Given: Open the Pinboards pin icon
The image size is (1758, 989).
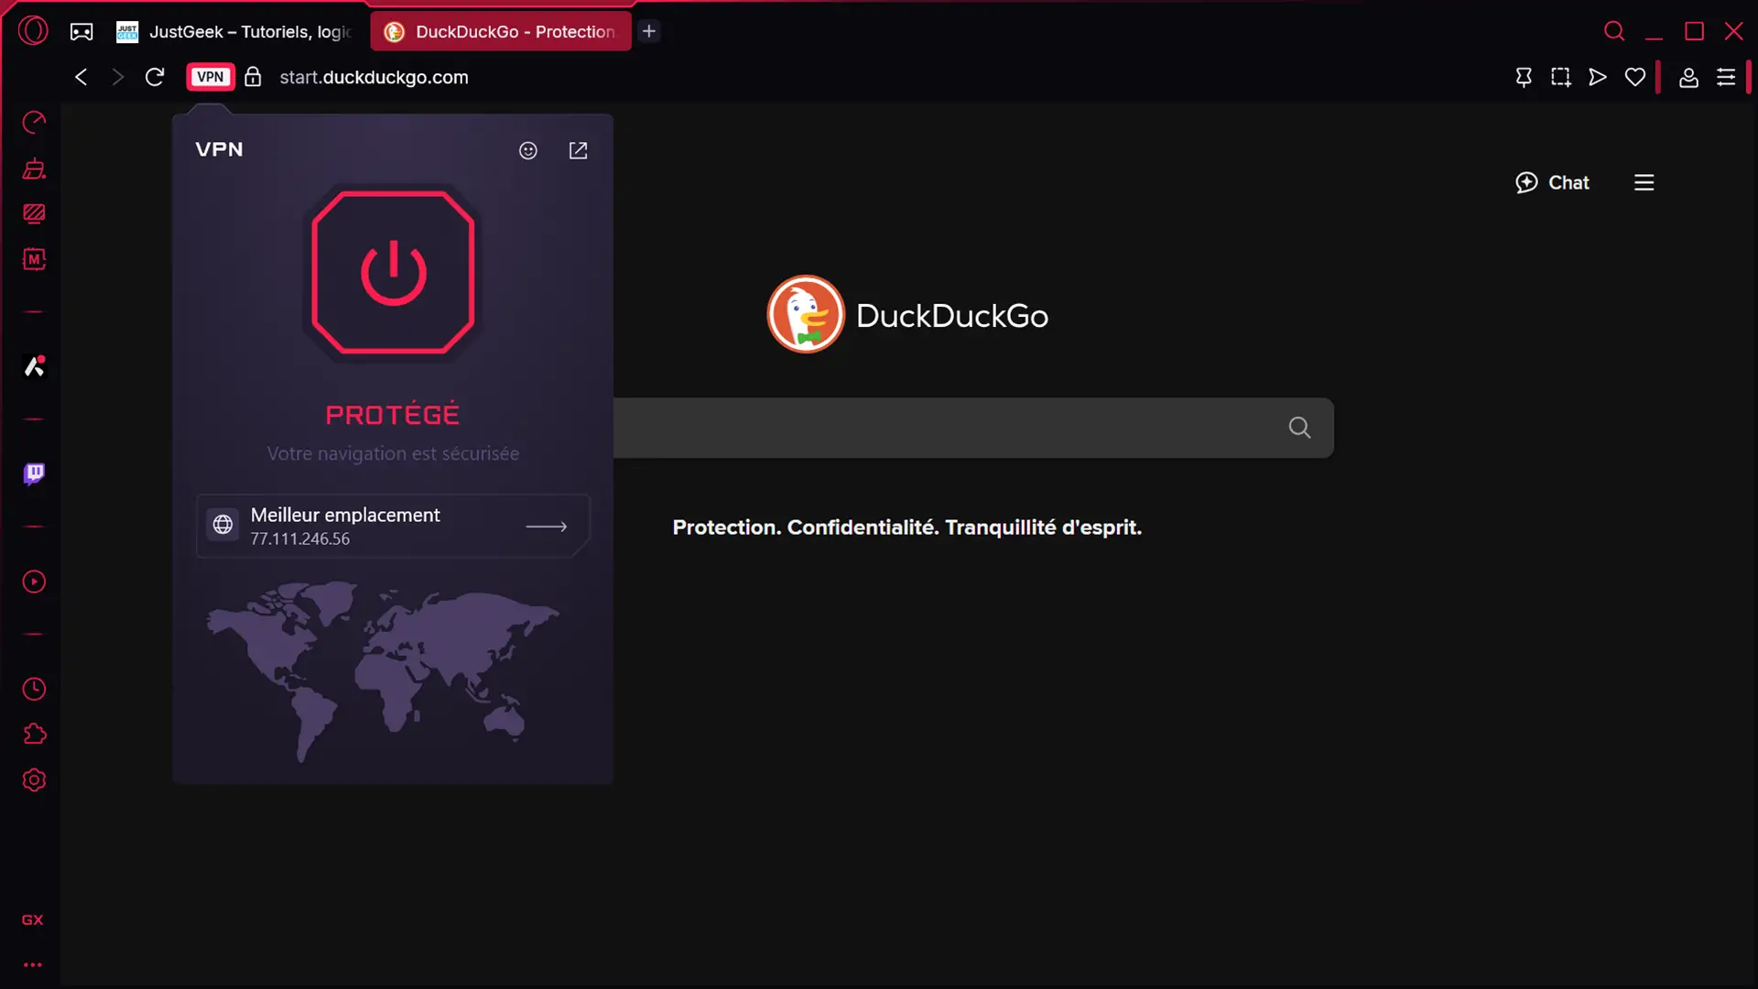Looking at the screenshot, I should tap(1524, 78).
